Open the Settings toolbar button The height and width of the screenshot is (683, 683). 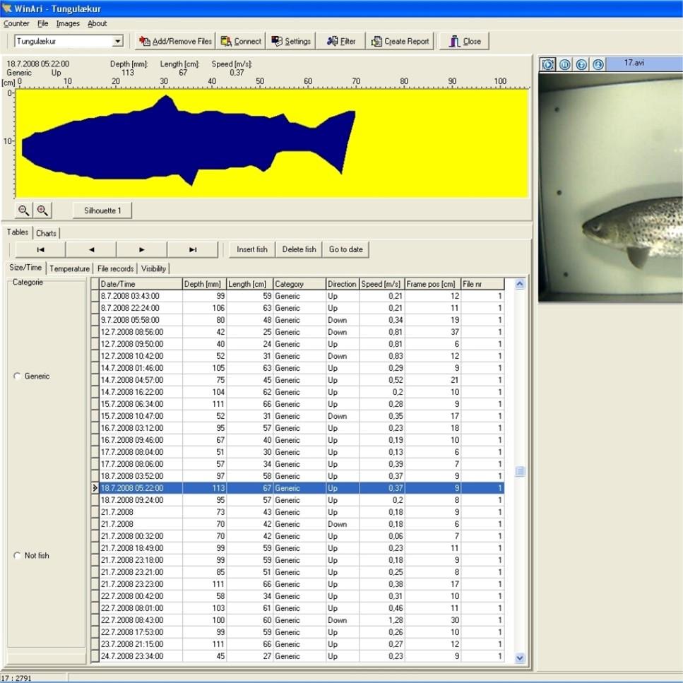click(x=291, y=41)
